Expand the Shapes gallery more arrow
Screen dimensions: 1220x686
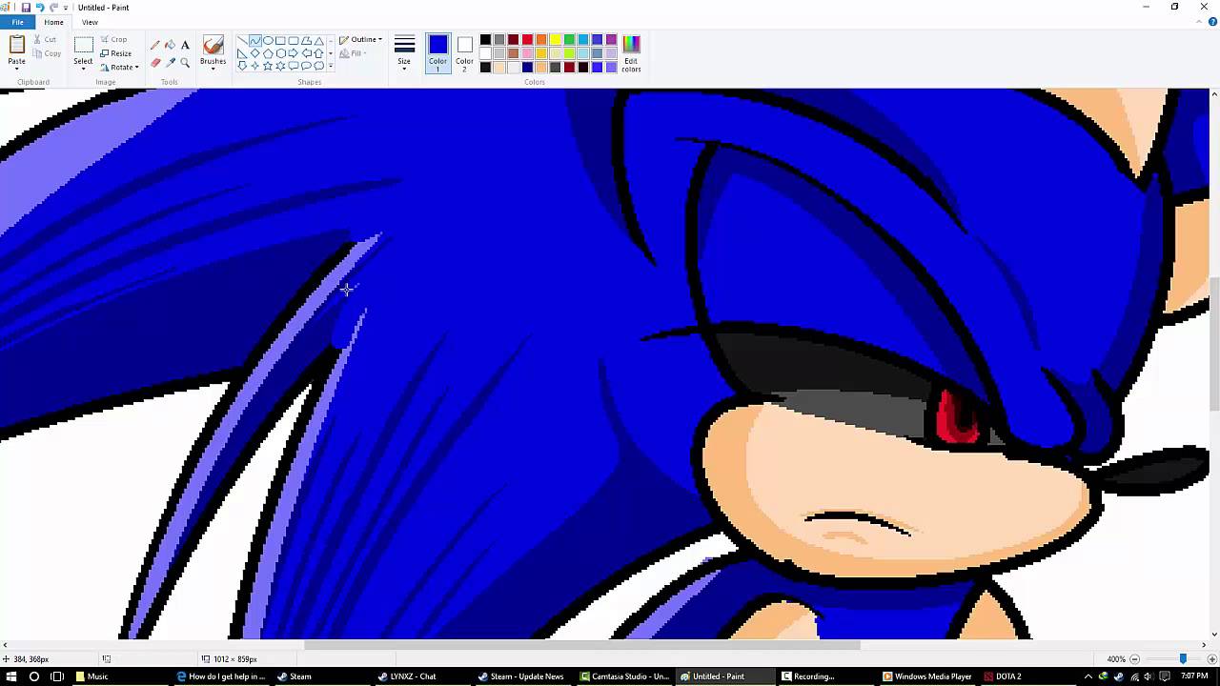click(331, 66)
